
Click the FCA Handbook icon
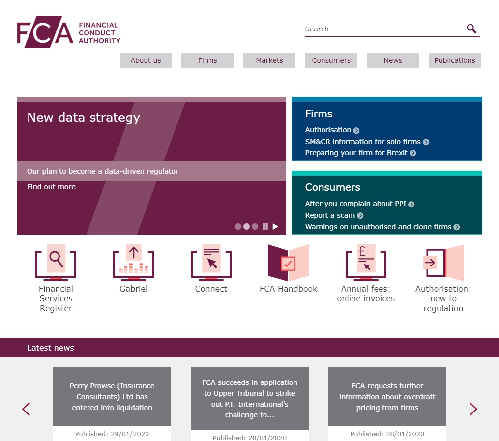(x=288, y=263)
